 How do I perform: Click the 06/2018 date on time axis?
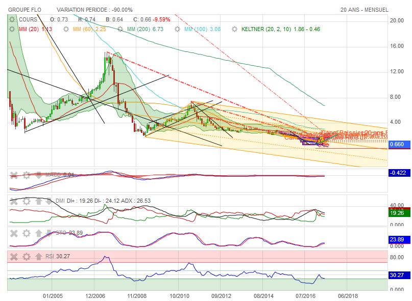click(x=348, y=296)
